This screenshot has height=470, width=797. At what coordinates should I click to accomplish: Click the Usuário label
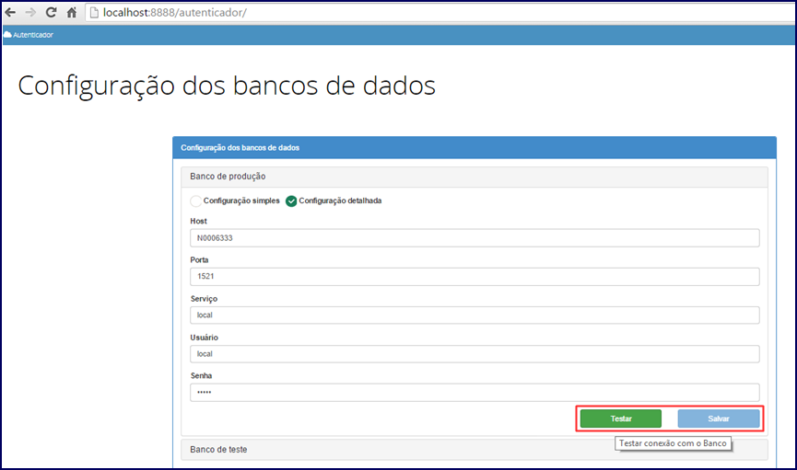(204, 338)
